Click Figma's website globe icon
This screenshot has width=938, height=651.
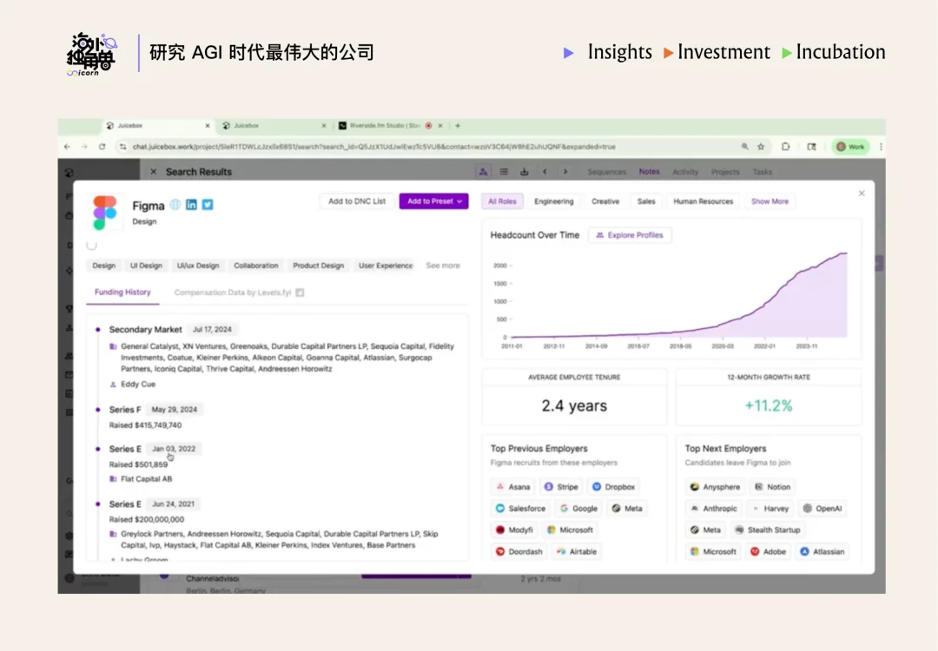(x=174, y=204)
